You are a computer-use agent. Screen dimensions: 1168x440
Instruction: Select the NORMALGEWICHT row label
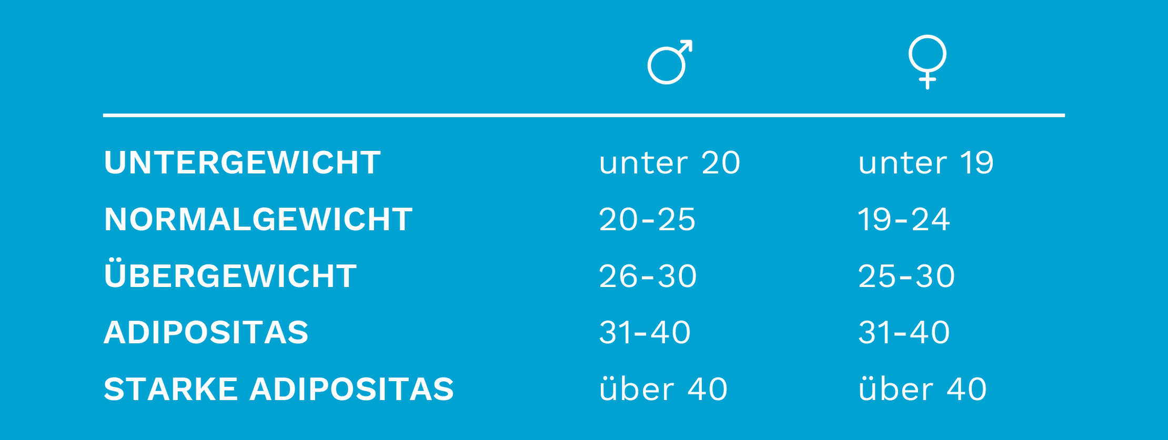(x=258, y=219)
